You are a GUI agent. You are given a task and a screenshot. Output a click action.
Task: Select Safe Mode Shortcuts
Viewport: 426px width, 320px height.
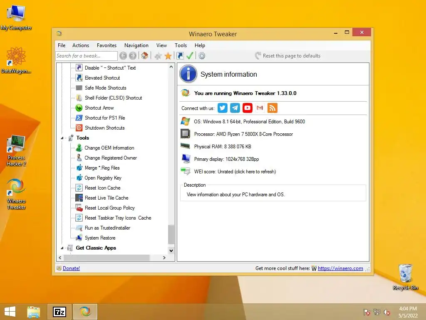point(105,88)
